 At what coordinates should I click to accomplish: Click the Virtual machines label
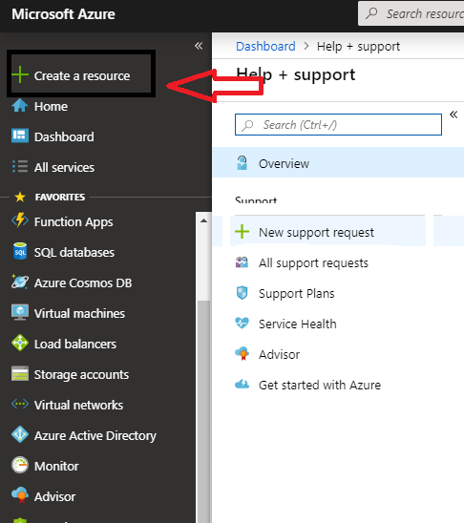pos(80,314)
